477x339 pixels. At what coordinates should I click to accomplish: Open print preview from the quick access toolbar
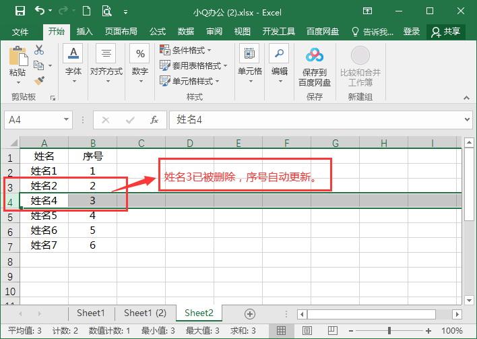[106, 11]
